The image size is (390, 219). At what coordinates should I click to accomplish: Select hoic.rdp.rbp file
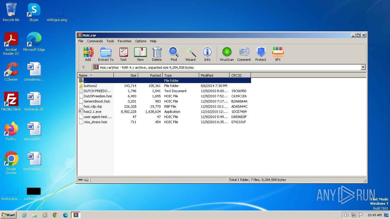pos(164,106)
